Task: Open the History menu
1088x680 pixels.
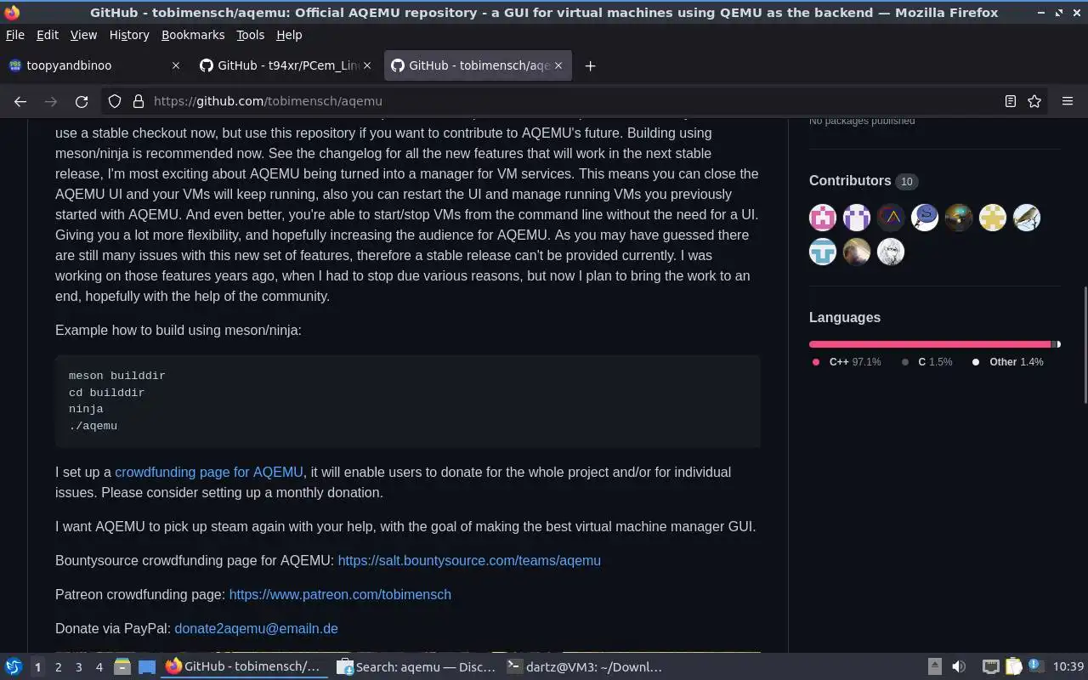Action: coord(129,35)
